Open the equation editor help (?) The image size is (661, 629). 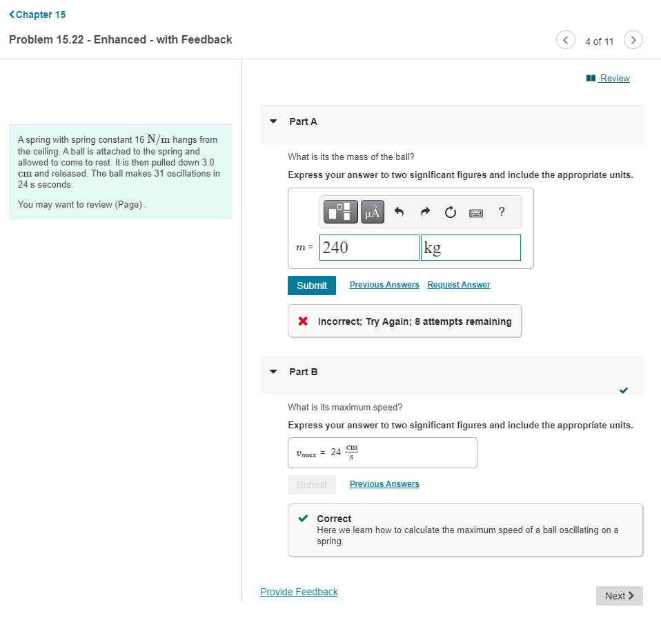point(502,212)
